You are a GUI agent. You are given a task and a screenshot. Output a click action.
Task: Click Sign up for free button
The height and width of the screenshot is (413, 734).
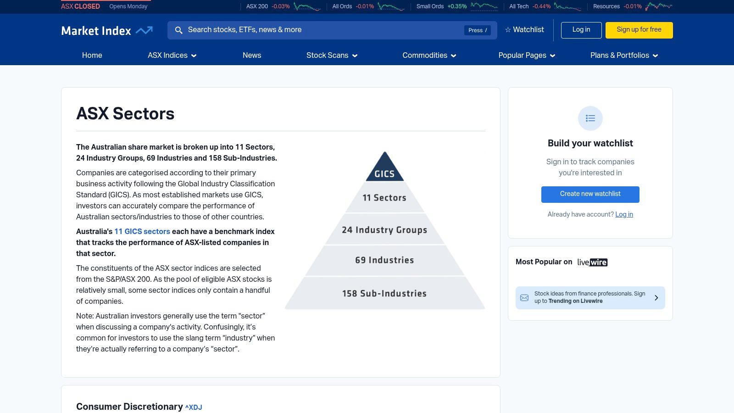pyautogui.click(x=639, y=30)
